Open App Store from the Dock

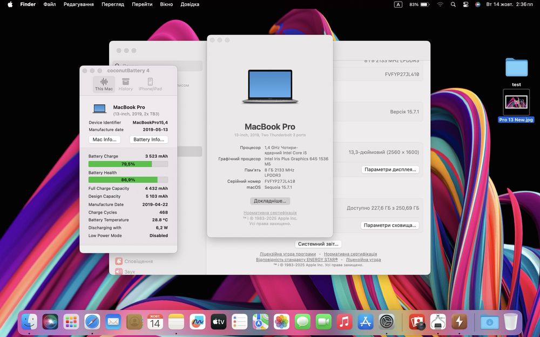[x=366, y=322]
